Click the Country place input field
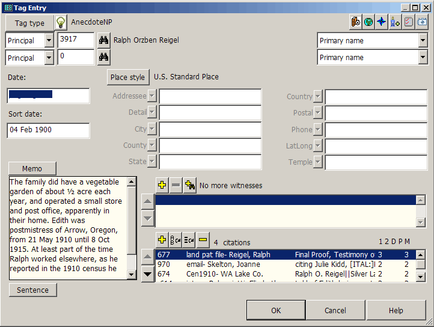Image resolution: width=434 pixels, height=327 pixels. coord(376,97)
